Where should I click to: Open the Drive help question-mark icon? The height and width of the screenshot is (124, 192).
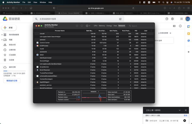click(x=167, y=19)
